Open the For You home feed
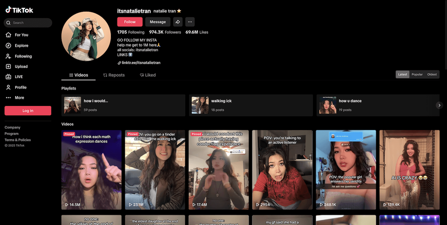 click(x=21, y=35)
